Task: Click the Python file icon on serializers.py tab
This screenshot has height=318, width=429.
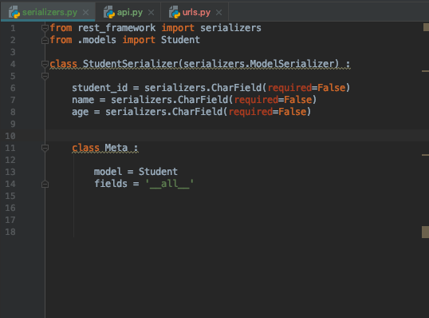Action: click(14, 12)
